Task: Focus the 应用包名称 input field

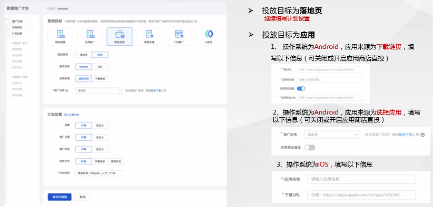Action: pos(330,79)
